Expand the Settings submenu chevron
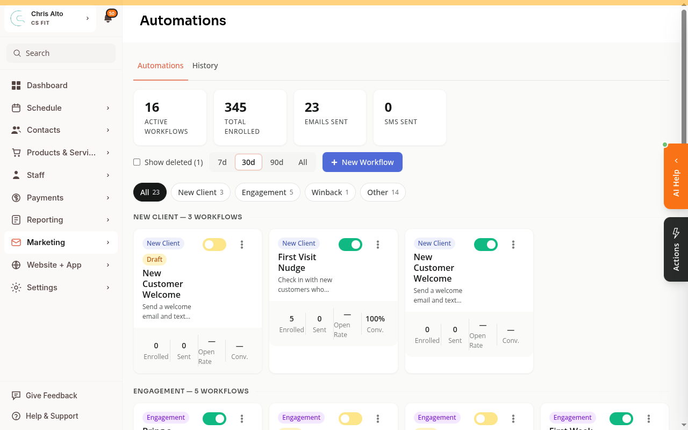 coord(108,288)
